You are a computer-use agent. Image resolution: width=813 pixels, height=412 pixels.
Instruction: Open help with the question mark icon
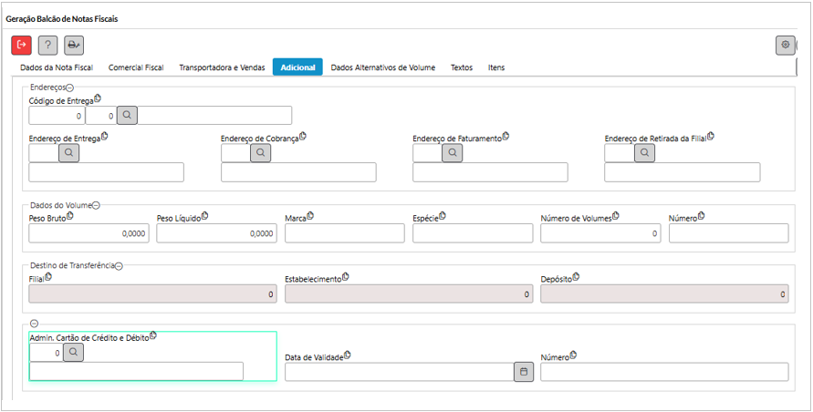point(48,45)
